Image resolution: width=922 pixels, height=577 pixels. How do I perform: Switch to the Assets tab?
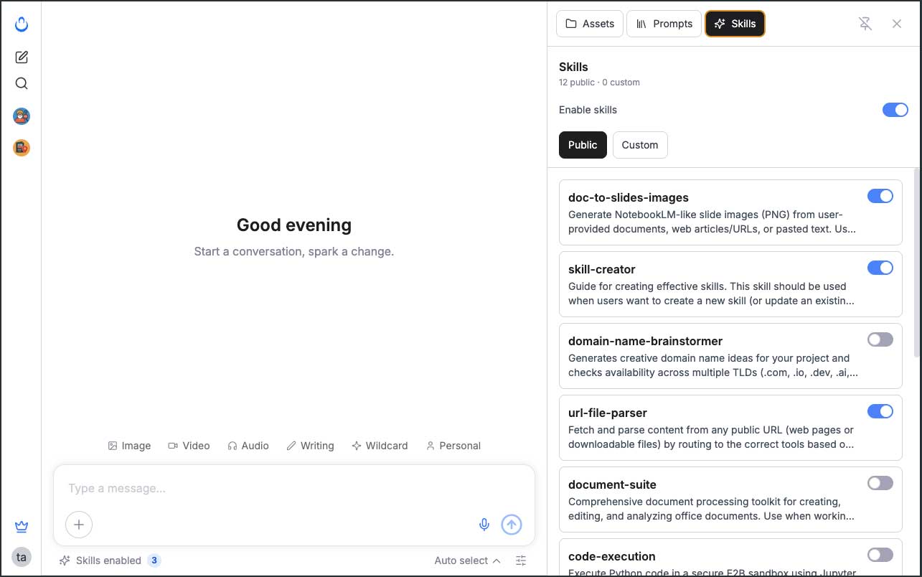(x=590, y=24)
